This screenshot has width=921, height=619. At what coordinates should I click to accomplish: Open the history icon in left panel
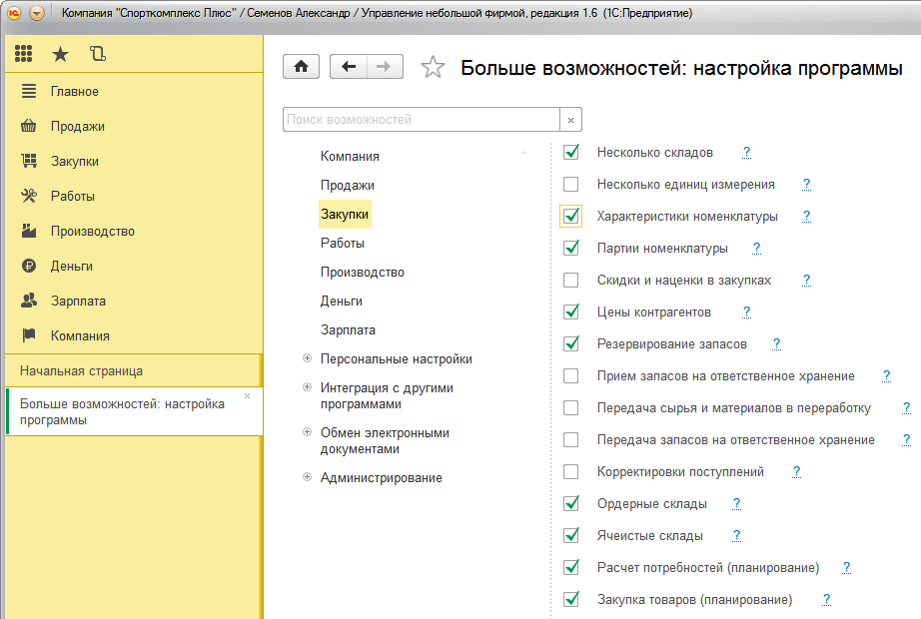tap(97, 54)
